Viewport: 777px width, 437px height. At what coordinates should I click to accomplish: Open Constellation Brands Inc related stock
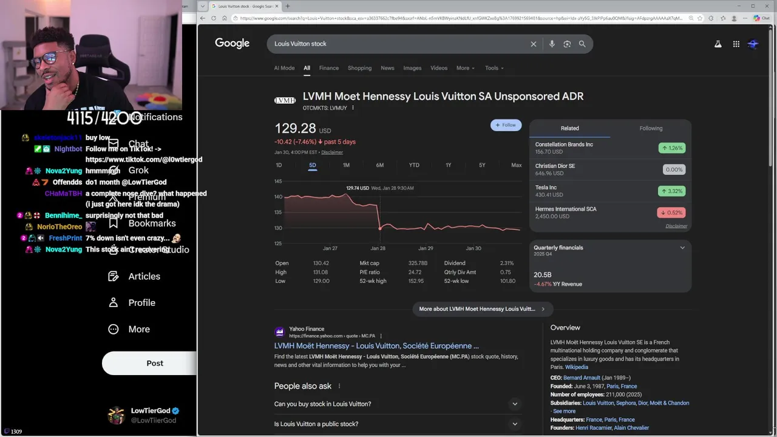(610, 148)
